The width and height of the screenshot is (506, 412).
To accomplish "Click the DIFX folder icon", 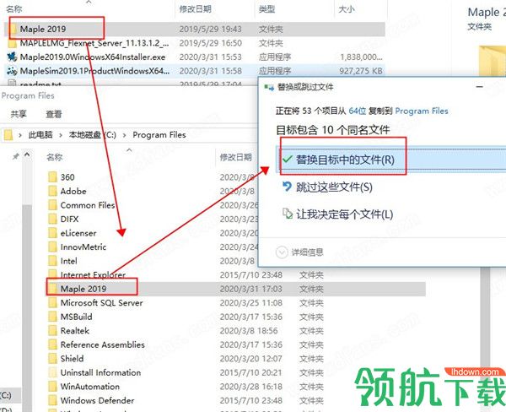I will click(52, 219).
